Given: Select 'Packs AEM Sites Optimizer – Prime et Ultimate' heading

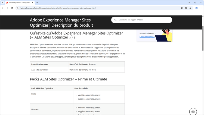Looking at the screenshot, I should (69, 79).
